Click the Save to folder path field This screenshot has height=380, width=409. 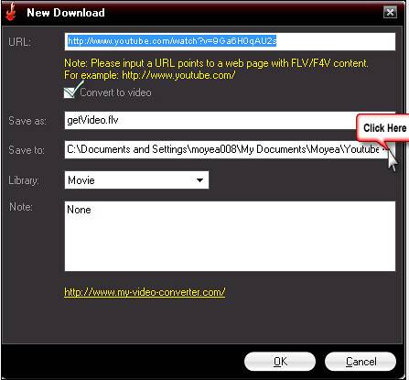click(223, 149)
